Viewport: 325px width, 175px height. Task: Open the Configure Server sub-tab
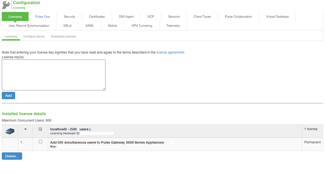point(34,37)
